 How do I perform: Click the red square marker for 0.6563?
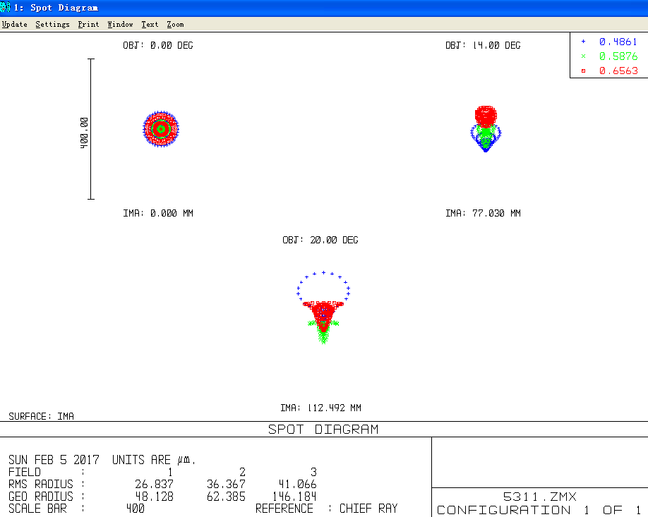583,71
